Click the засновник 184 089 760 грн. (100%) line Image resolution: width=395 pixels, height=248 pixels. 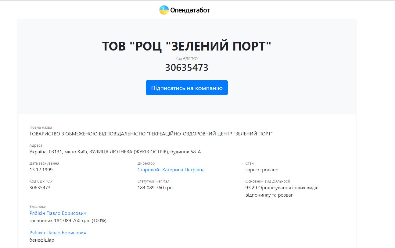tap(68, 221)
